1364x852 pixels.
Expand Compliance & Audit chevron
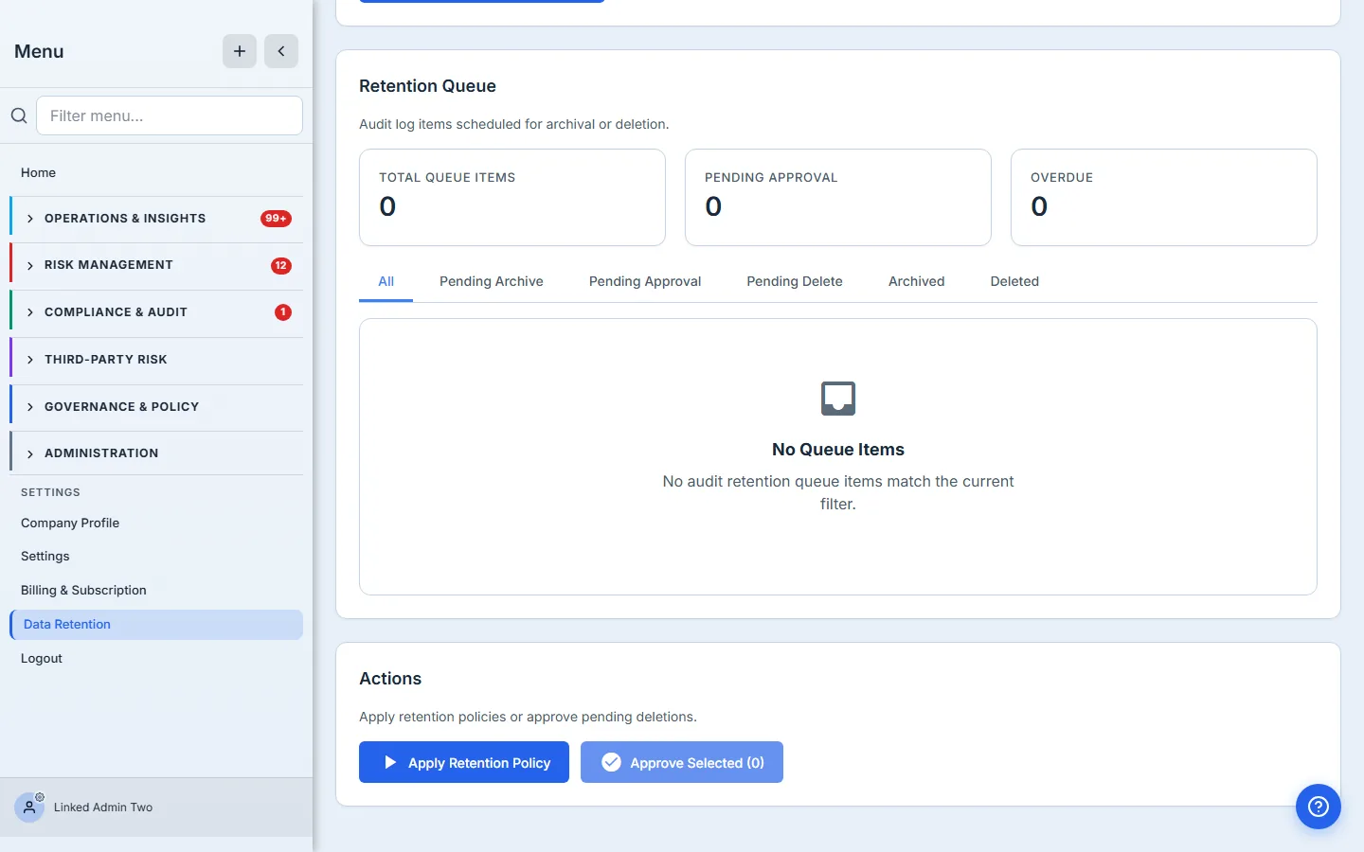[x=30, y=312]
